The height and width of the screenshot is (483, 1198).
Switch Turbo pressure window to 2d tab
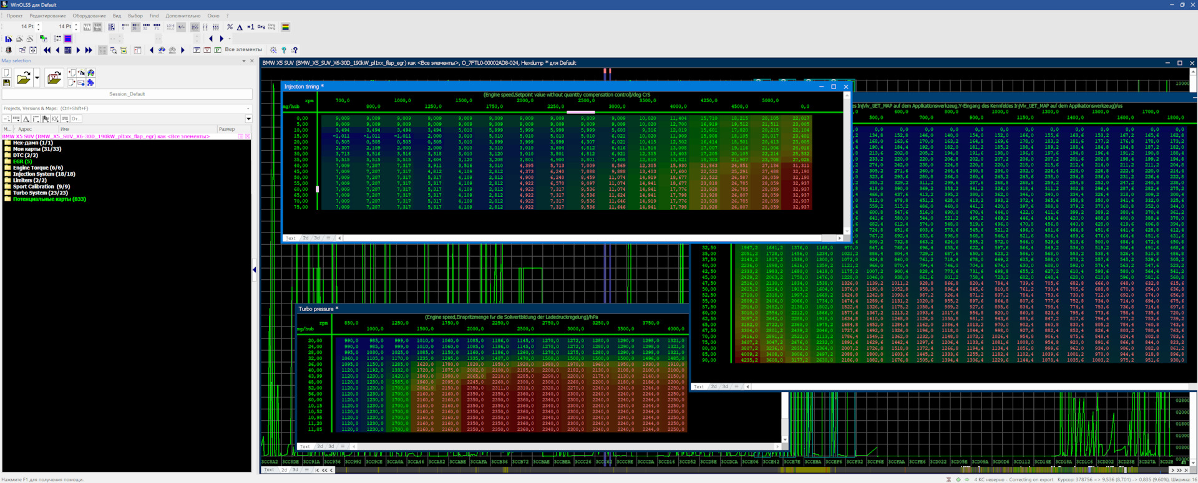click(319, 446)
